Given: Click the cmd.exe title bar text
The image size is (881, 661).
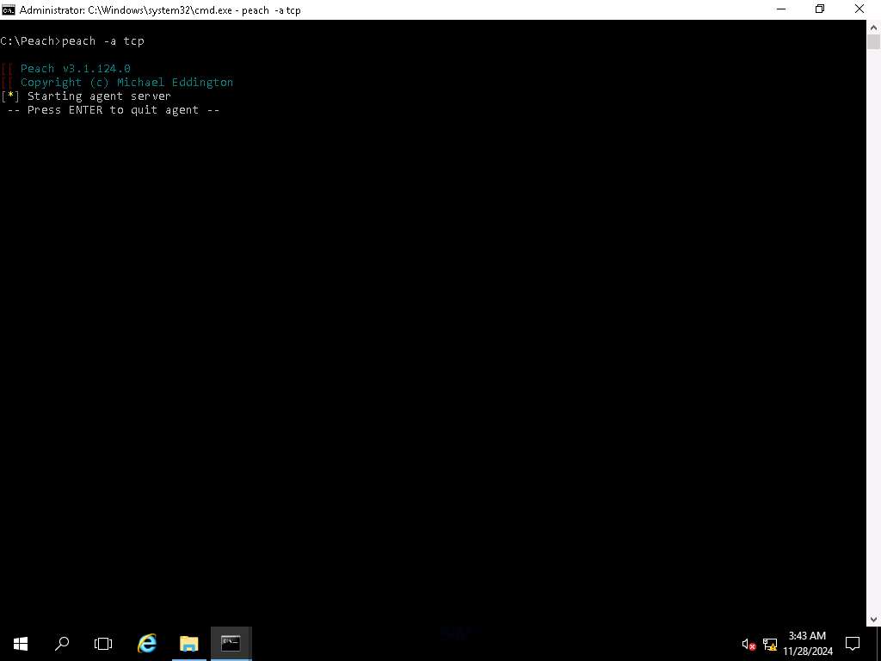Looking at the screenshot, I should pyautogui.click(x=160, y=10).
